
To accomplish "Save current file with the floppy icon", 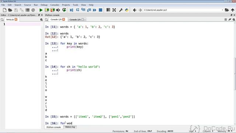I will 16,10.
